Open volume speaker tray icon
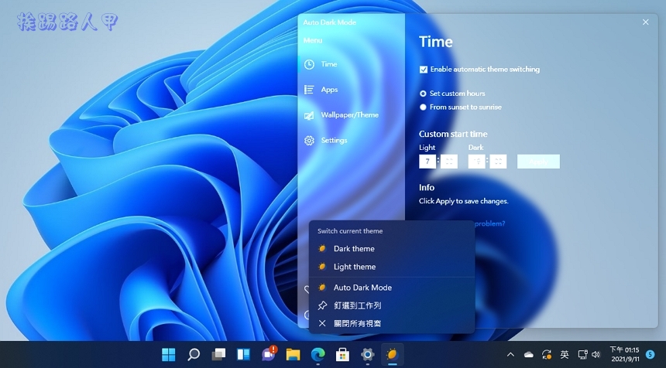666x368 pixels. point(596,354)
